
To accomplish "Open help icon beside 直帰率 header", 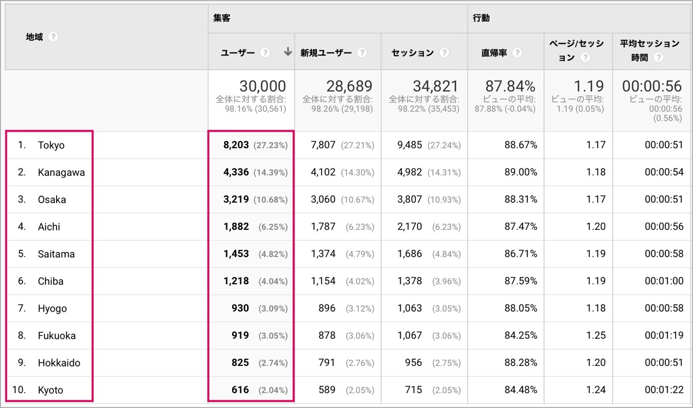I will point(517,53).
